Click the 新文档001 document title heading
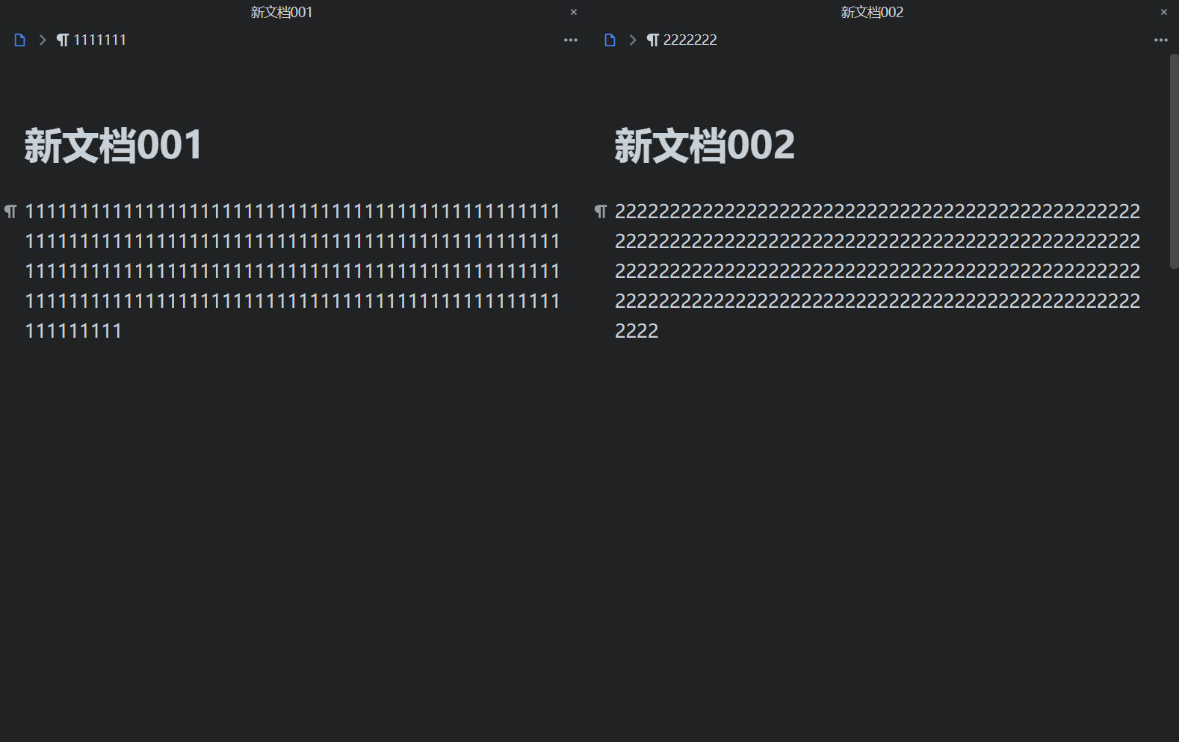This screenshot has width=1179, height=742. [x=114, y=145]
